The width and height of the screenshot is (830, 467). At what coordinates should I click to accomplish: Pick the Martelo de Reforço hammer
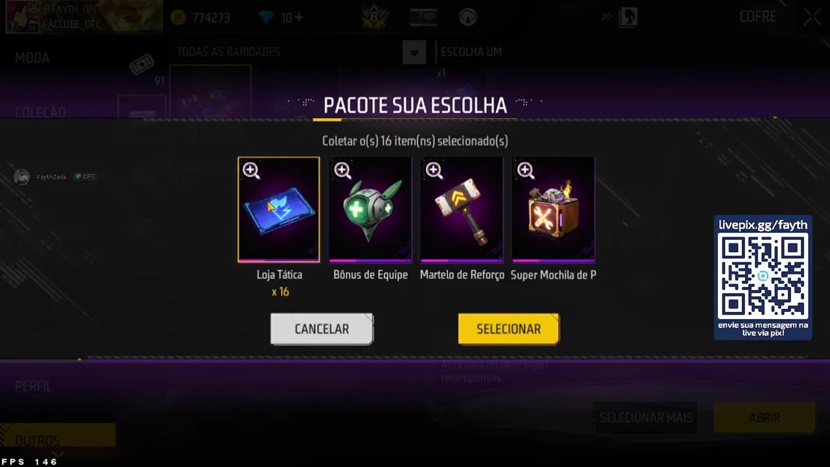coord(462,210)
